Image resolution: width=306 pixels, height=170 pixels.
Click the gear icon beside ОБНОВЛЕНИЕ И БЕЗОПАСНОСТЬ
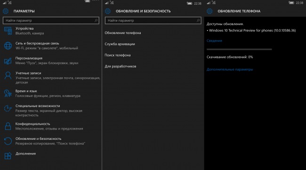pyautogui.click(x=107, y=11)
